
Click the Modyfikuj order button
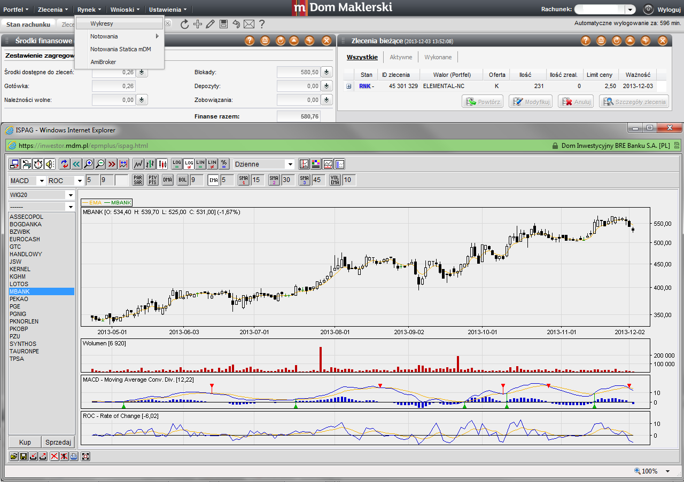tap(531, 101)
